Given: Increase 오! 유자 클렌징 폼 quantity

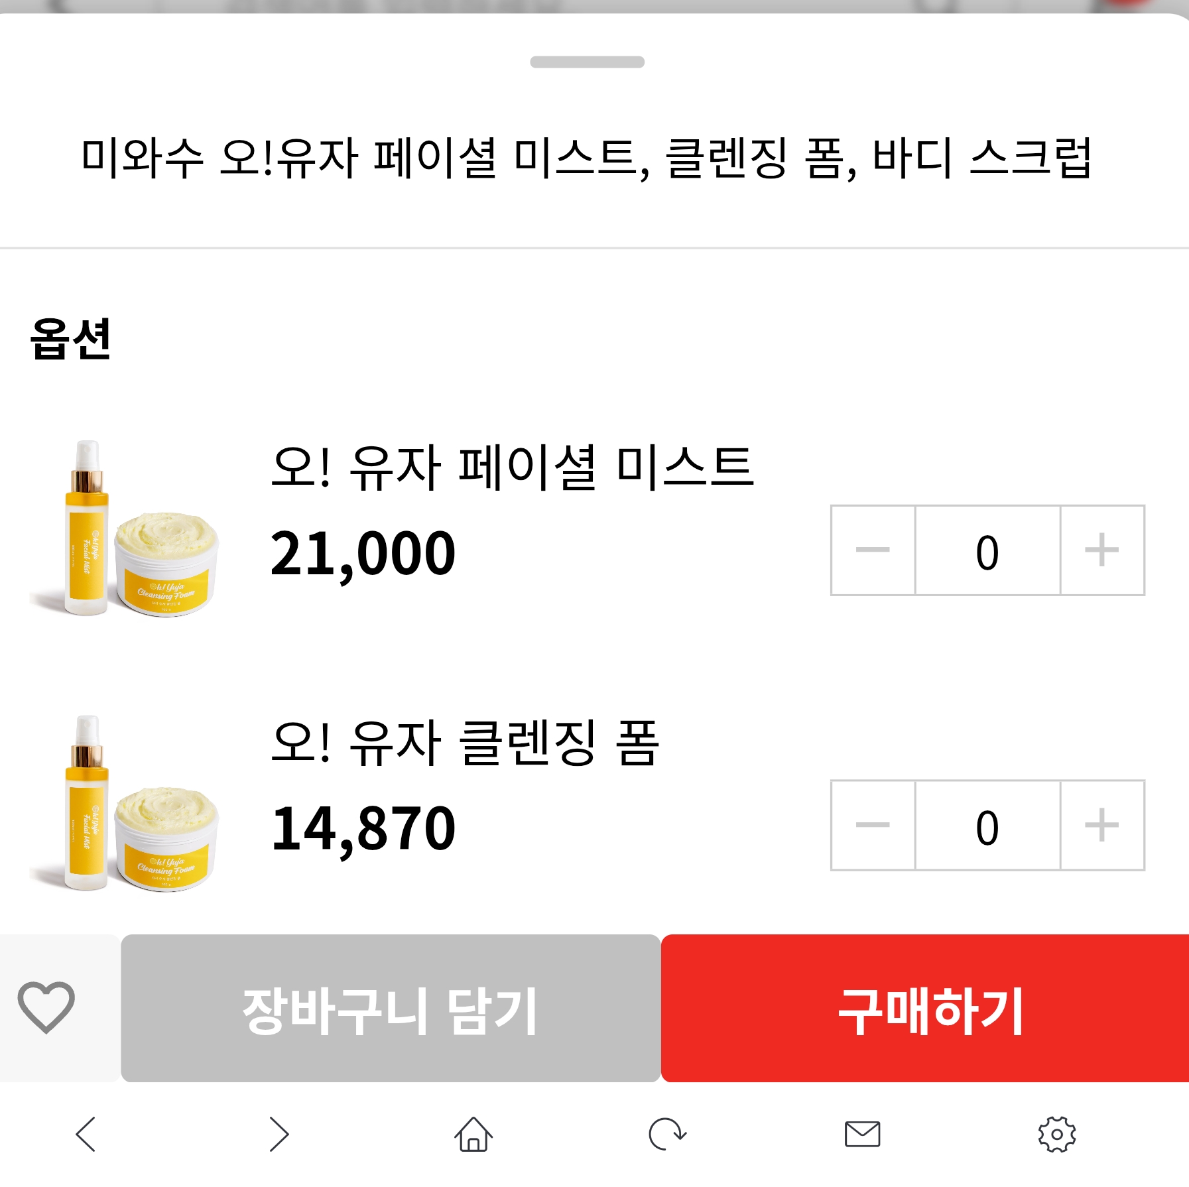Looking at the screenshot, I should [x=1102, y=825].
